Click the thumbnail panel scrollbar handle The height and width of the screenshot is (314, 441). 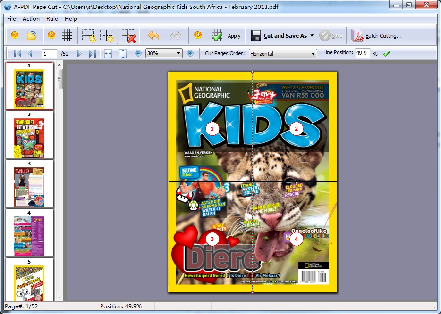[x=59, y=79]
